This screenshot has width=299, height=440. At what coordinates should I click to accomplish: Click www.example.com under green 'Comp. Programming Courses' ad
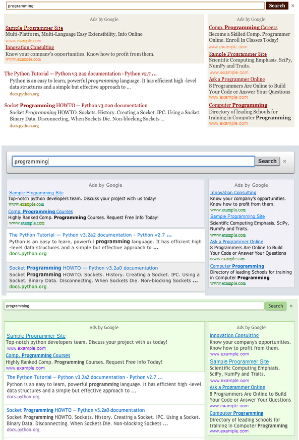coord(25,368)
